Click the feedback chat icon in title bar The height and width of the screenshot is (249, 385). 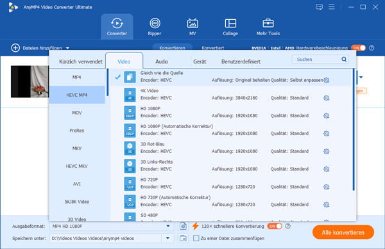point(319,7)
